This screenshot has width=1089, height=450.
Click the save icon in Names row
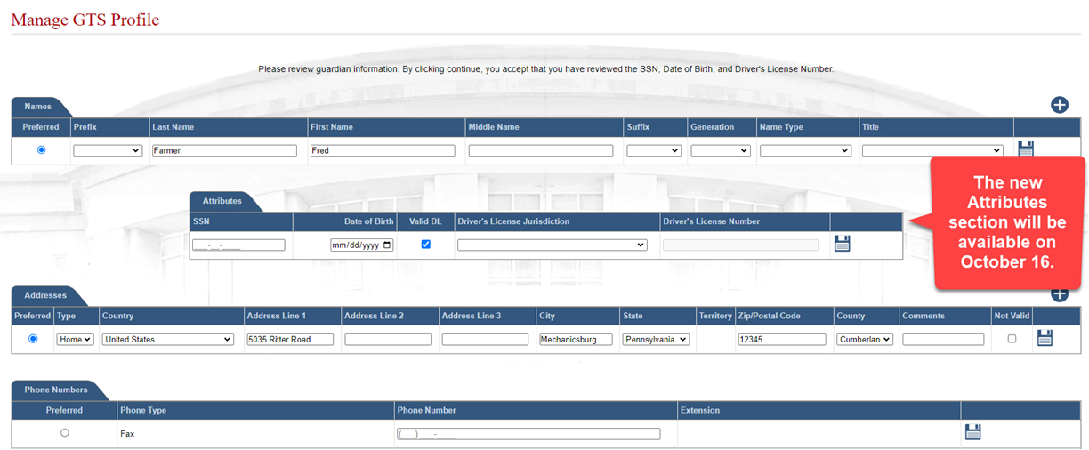point(1025,149)
